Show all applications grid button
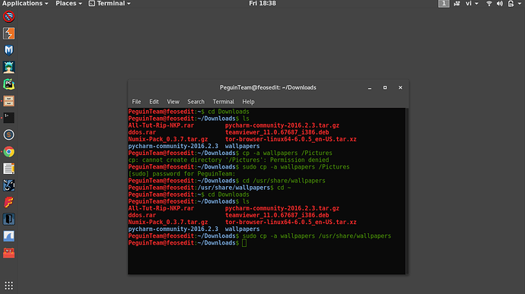This screenshot has height=294, width=525. (x=8, y=286)
